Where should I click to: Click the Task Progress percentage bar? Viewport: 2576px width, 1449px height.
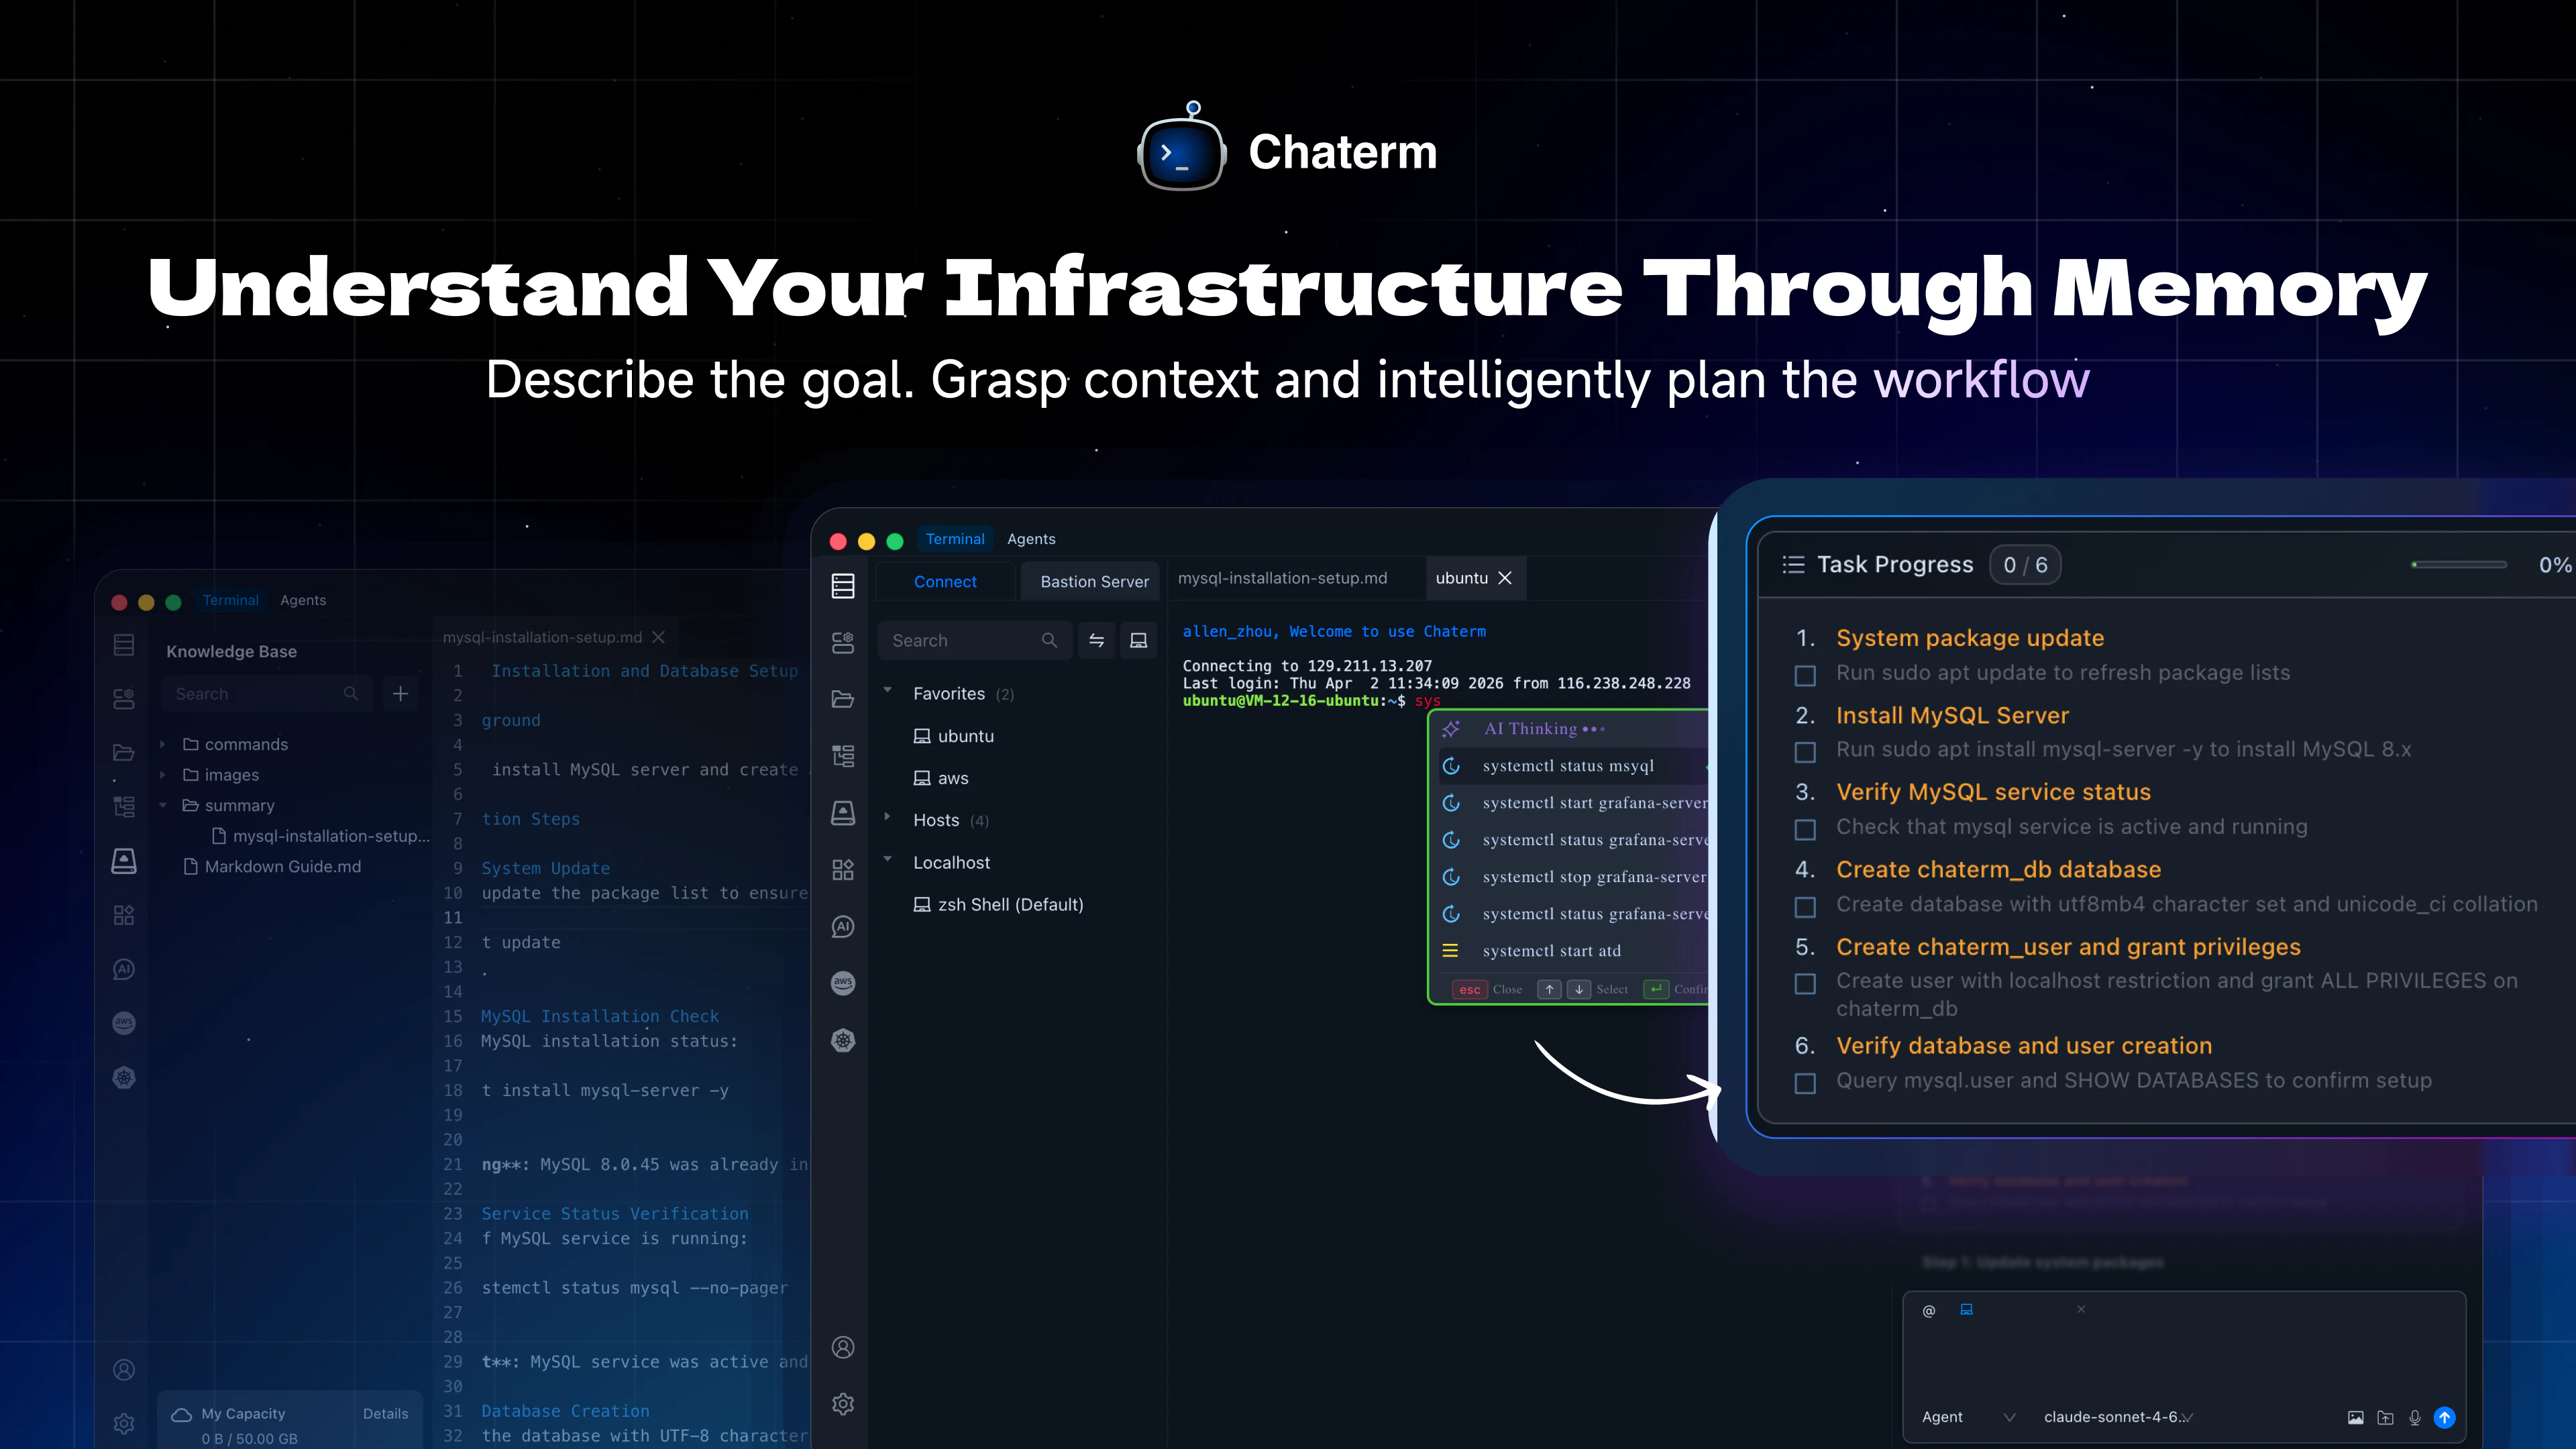coord(2458,564)
